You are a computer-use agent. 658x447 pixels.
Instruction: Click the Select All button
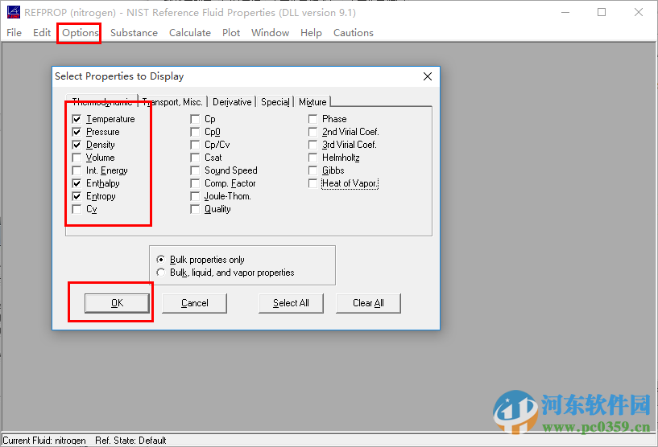(x=291, y=303)
